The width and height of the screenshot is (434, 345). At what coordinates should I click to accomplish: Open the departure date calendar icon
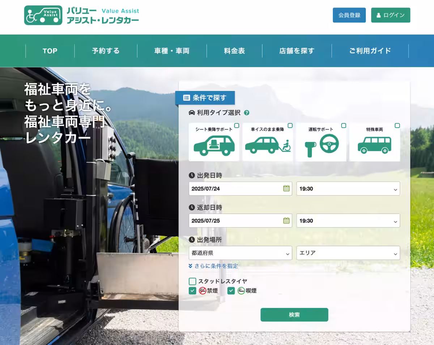click(286, 188)
